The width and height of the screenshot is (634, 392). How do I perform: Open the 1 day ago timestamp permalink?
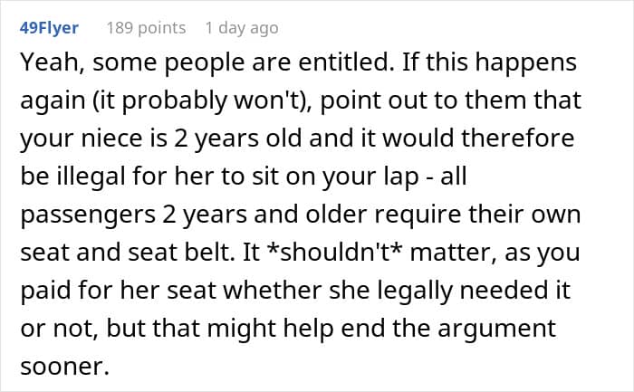tap(242, 28)
